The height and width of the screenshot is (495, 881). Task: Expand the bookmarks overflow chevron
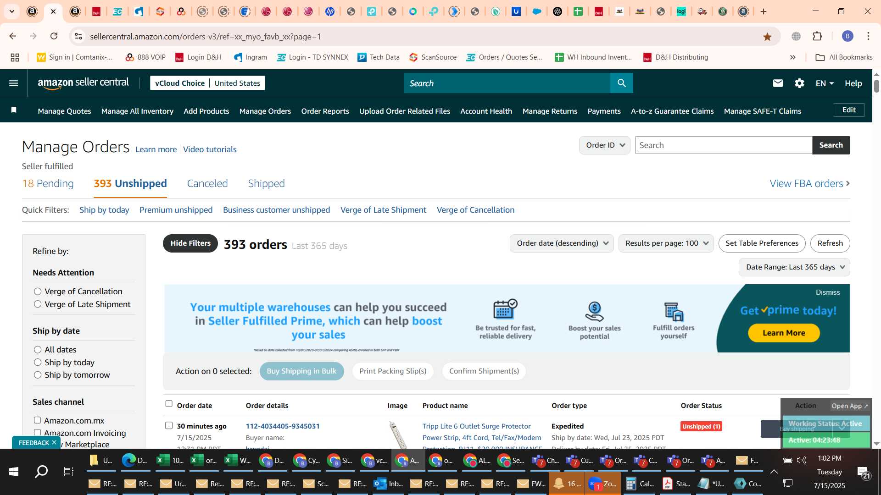click(x=793, y=57)
